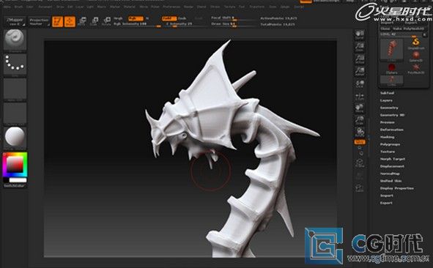
Task: Click the Export button at palette bottom
Action: pyautogui.click(x=386, y=203)
